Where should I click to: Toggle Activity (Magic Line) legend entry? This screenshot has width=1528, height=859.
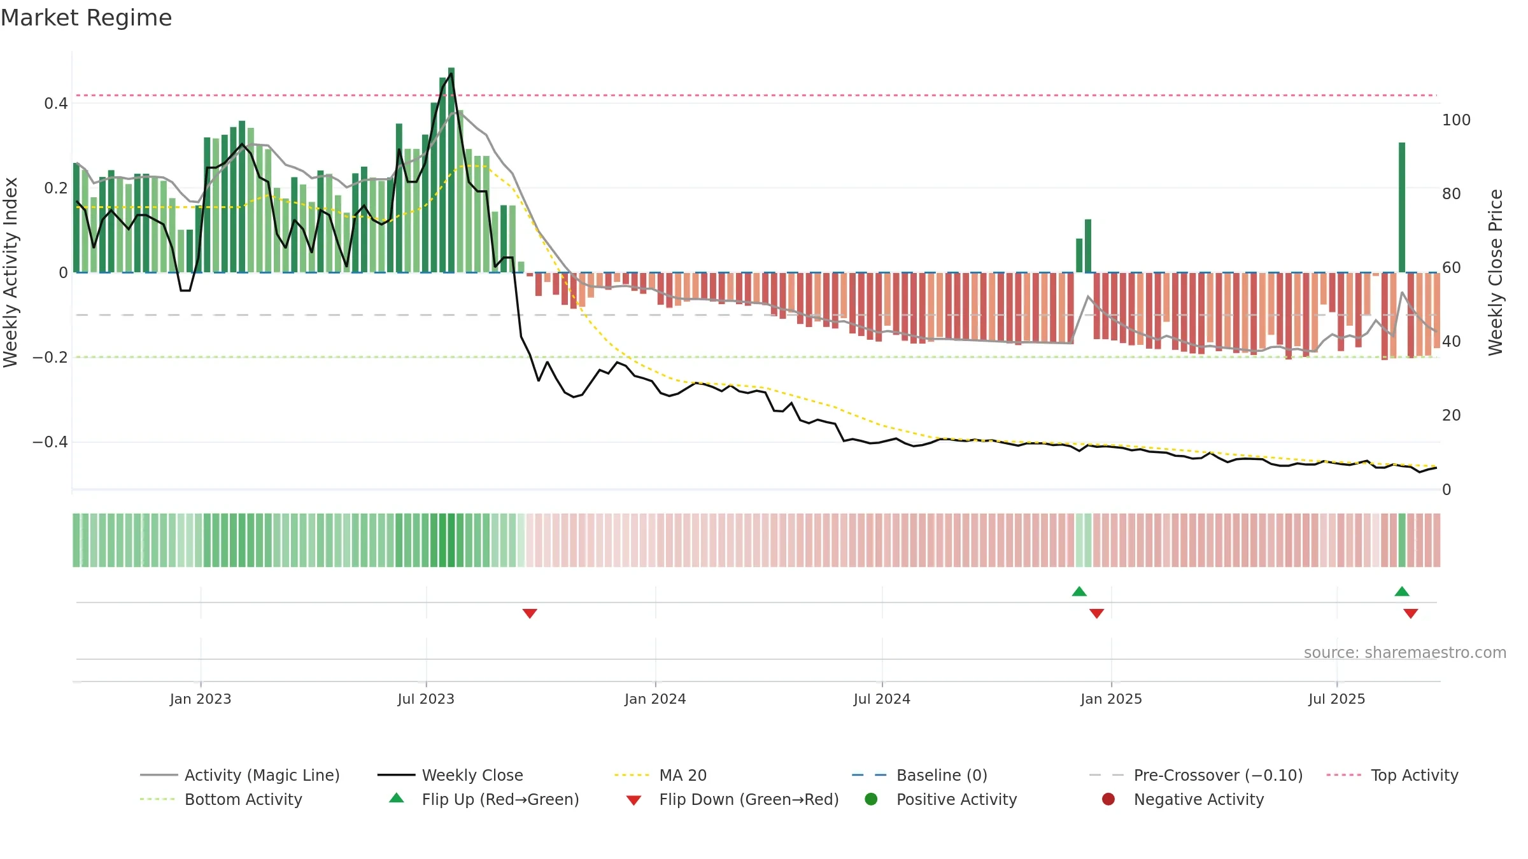click(x=240, y=775)
